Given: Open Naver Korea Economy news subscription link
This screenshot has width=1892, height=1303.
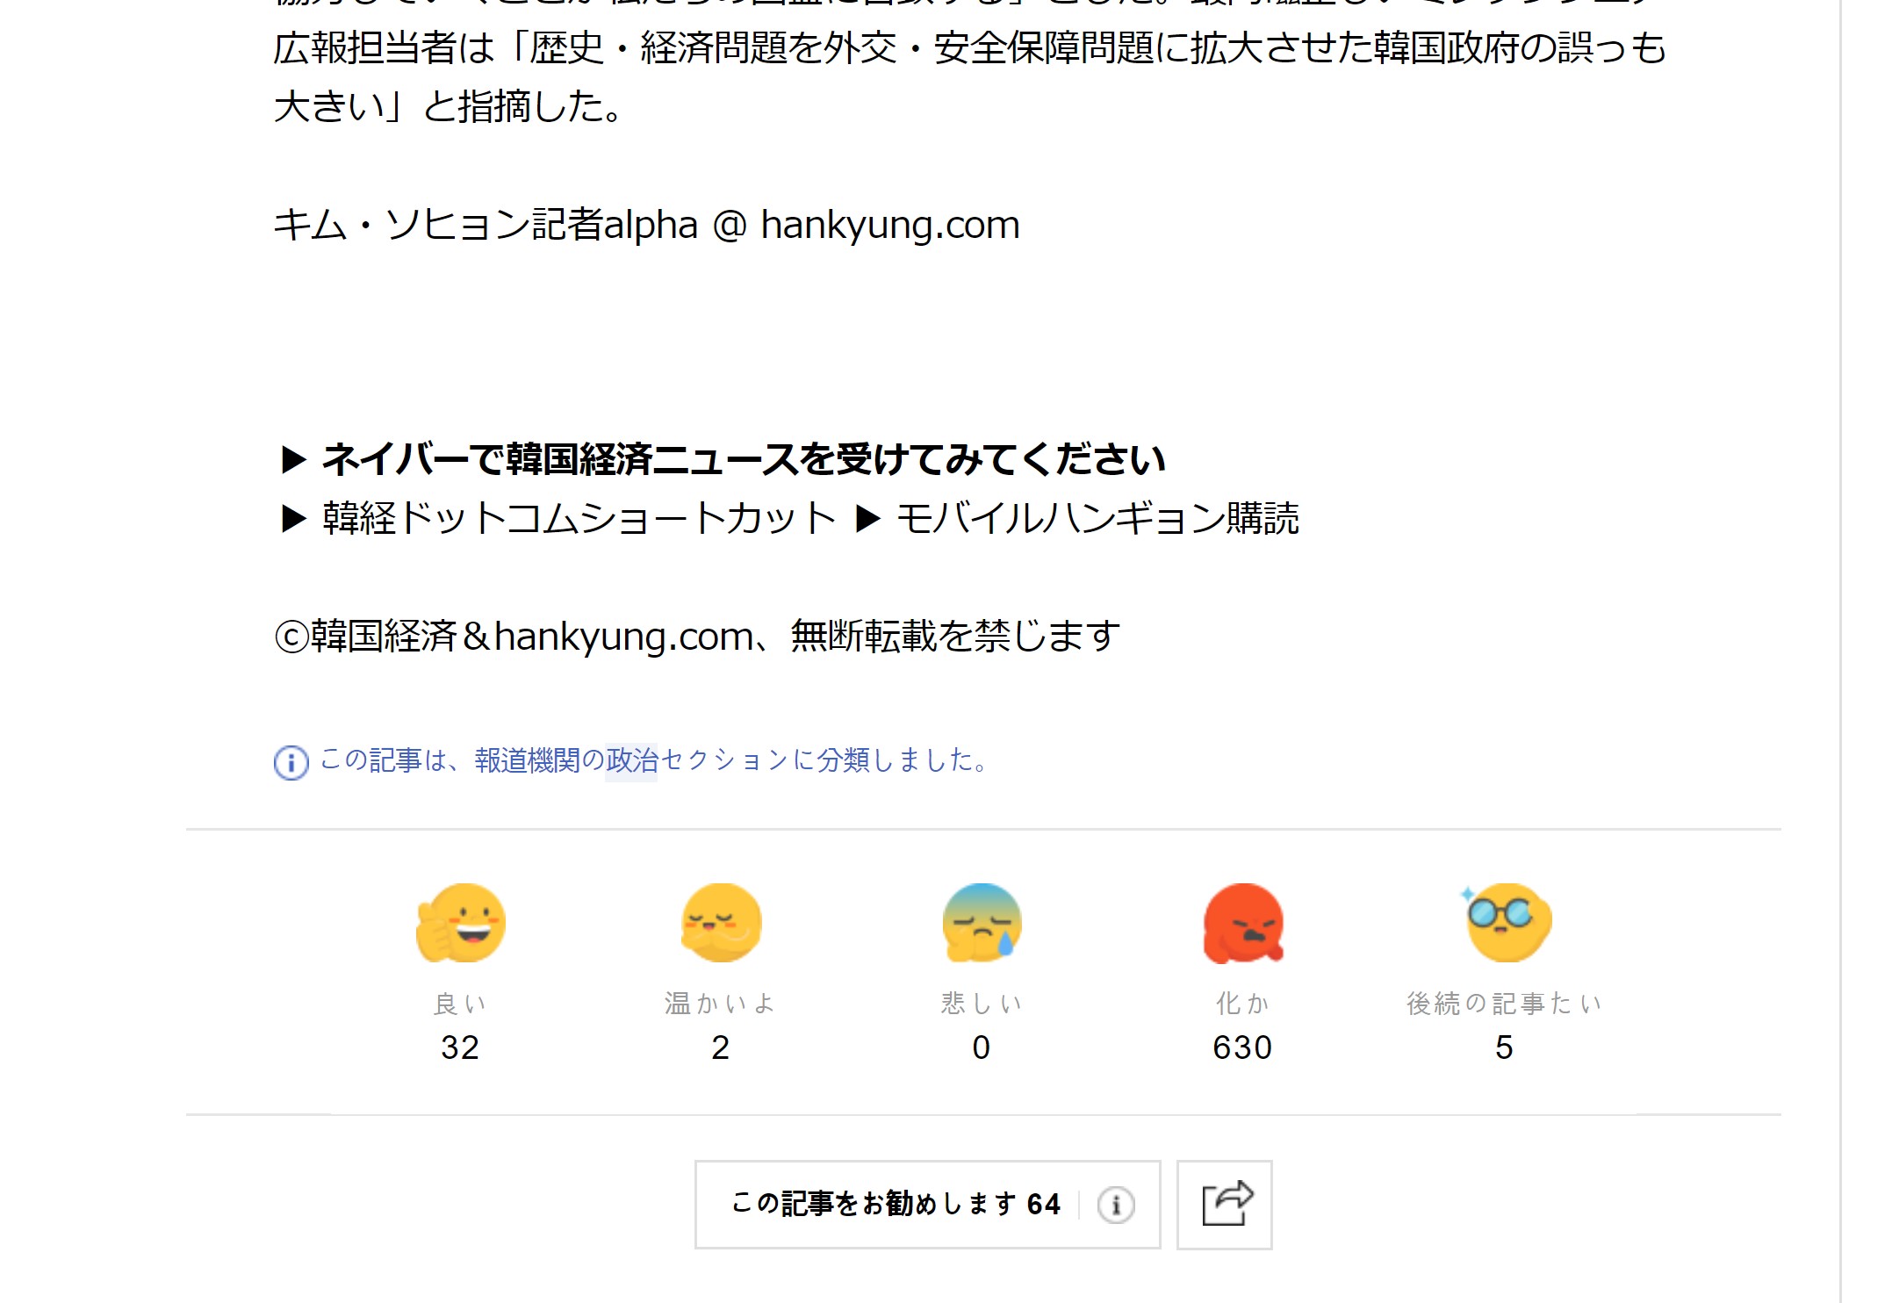Looking at the screenshot, I should tap(743, 459).
